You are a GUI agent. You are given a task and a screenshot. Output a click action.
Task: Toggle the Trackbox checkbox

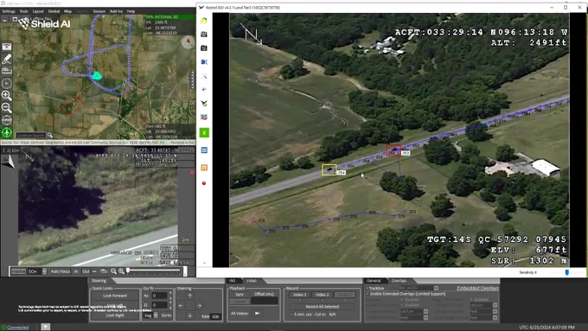point(367,289)
